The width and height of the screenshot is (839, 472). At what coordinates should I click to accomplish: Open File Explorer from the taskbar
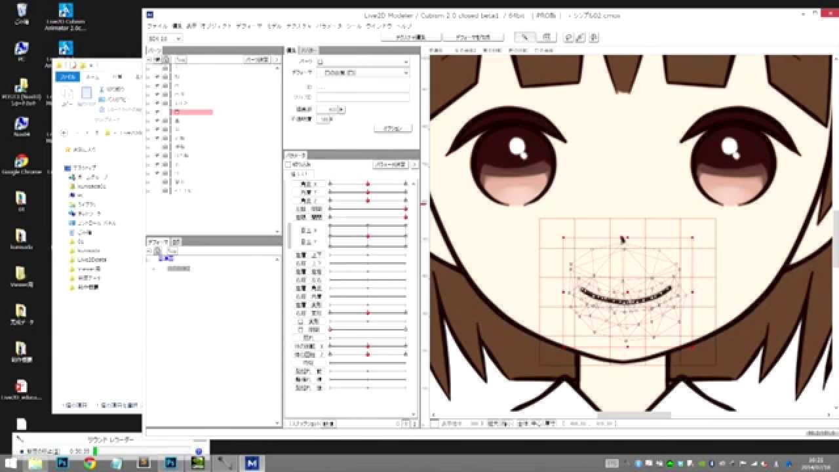[x=36, y=463]
